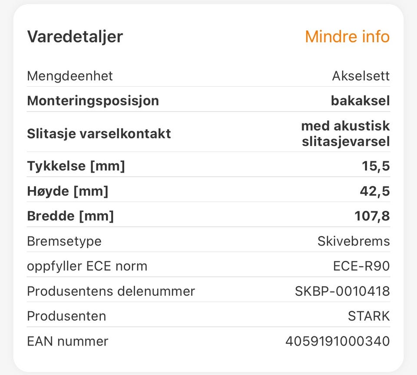Select med akustisk slitasjevarsel value
This screenshot has height=375, width=417.
345,133
